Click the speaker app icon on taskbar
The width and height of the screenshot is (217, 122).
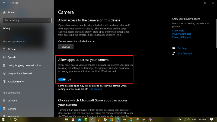[x=125, y=119]
